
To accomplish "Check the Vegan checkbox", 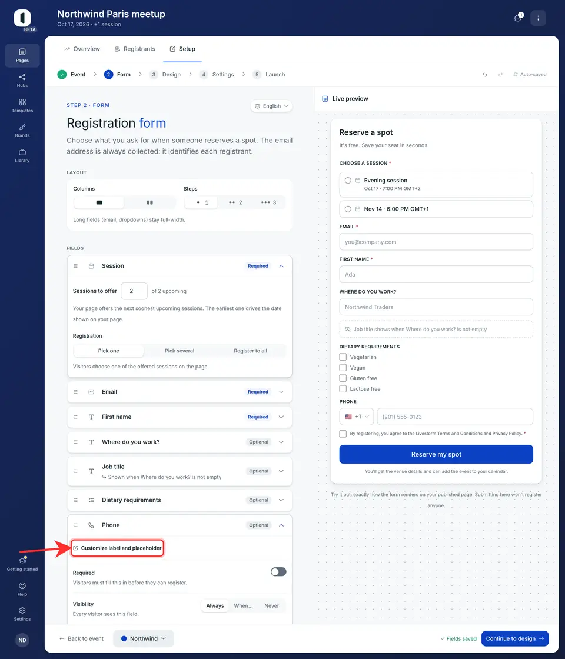I will (343, 367).
